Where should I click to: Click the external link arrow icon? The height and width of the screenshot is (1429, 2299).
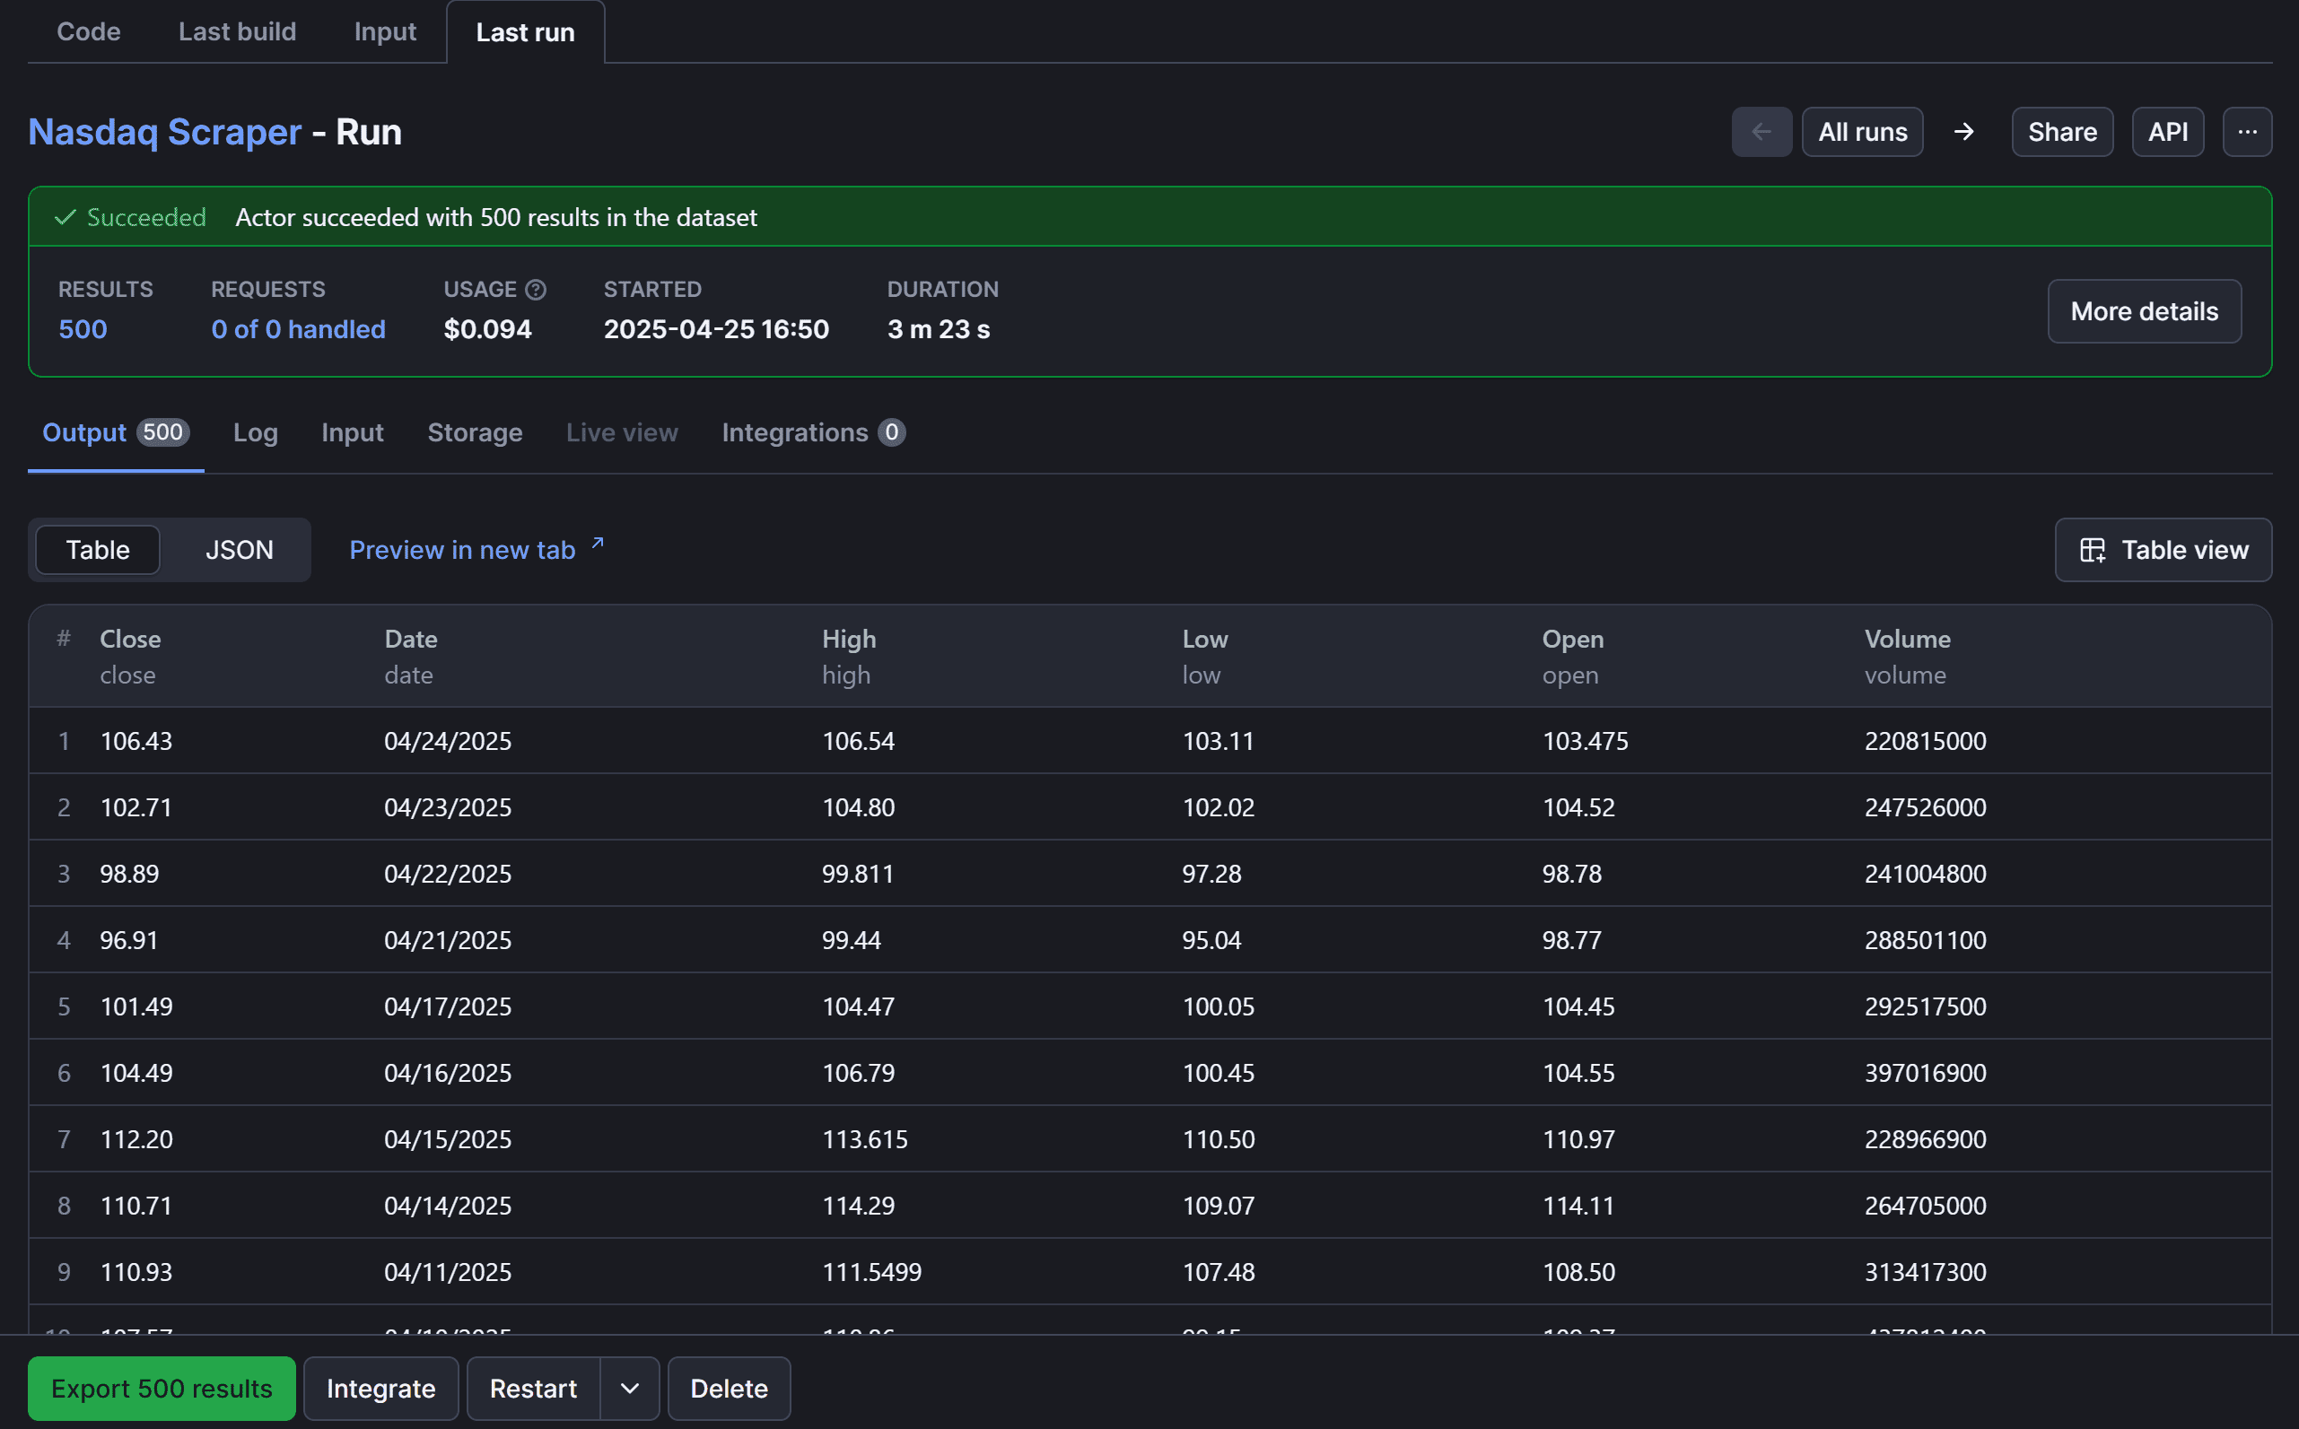pyautogui.click(x=598, y=544)
